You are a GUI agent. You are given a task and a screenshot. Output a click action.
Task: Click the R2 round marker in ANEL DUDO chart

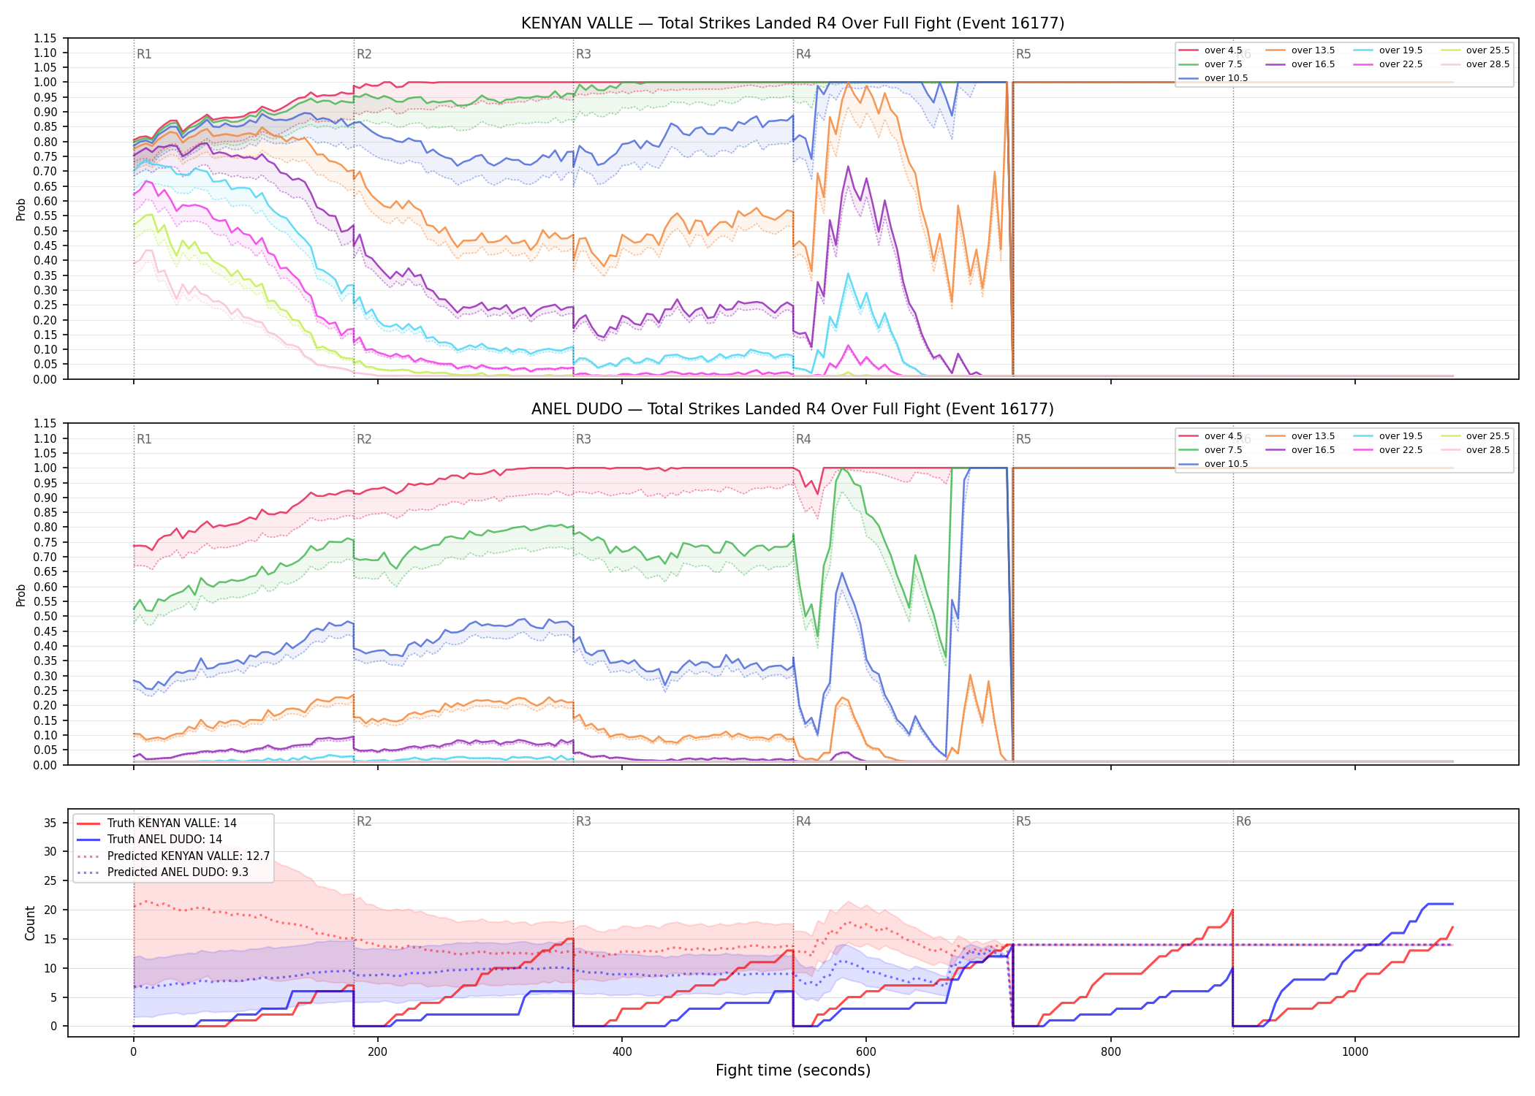(x=364, y=439)
